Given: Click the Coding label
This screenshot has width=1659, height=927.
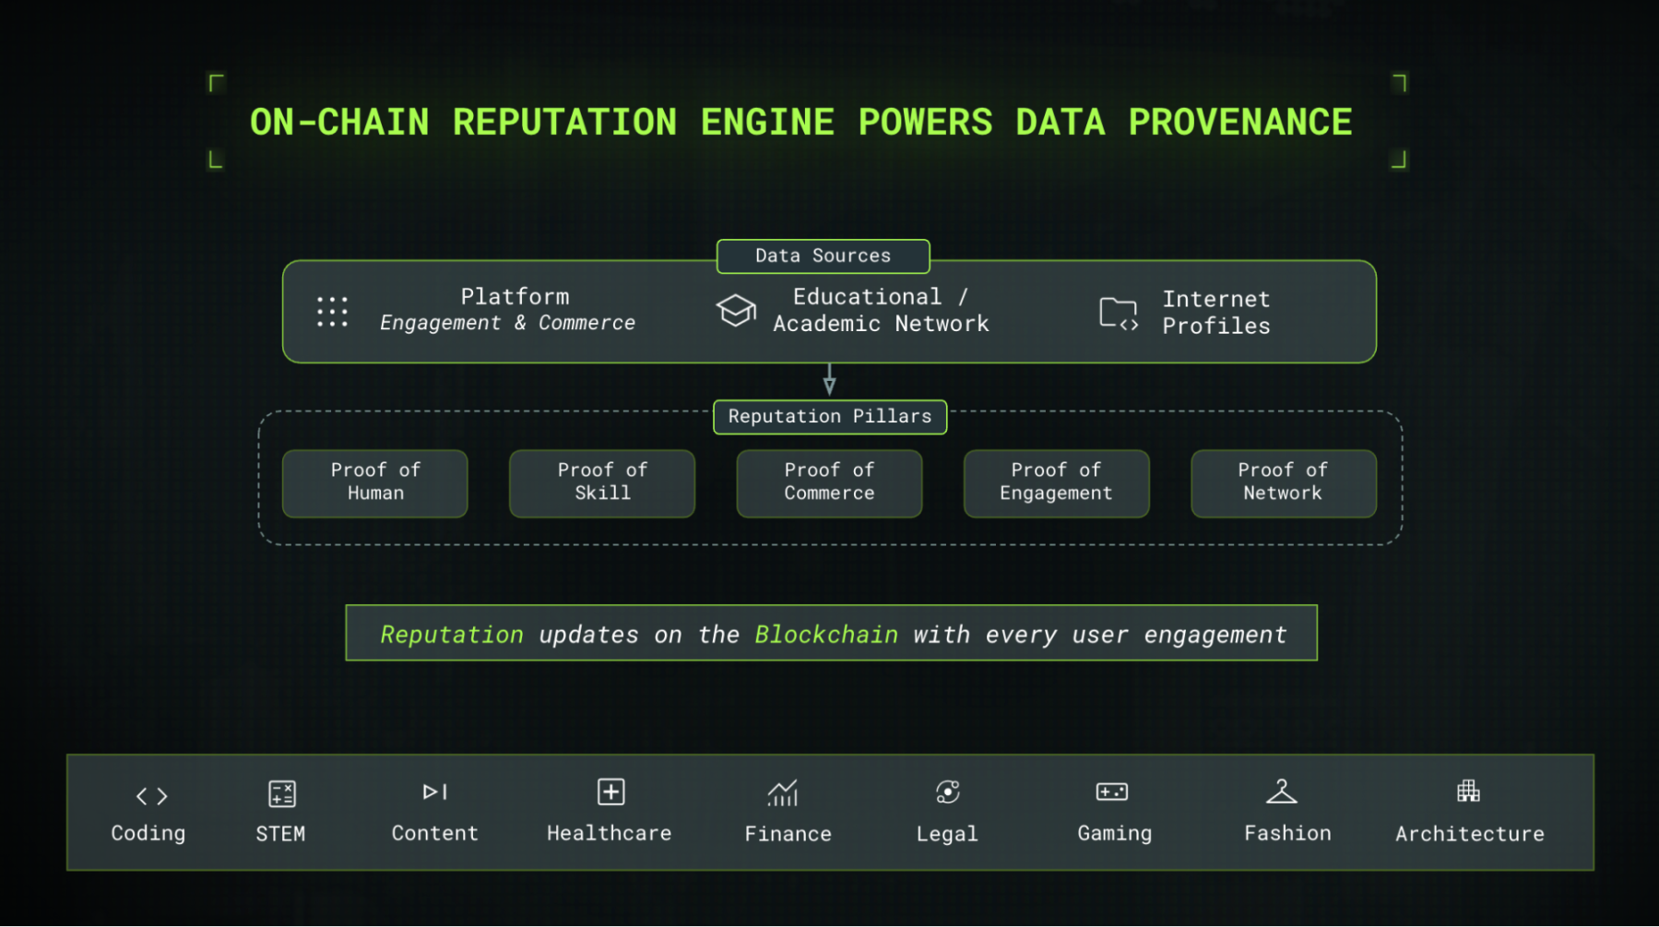Looking at the screenshot, I should (x=148, y=834).
